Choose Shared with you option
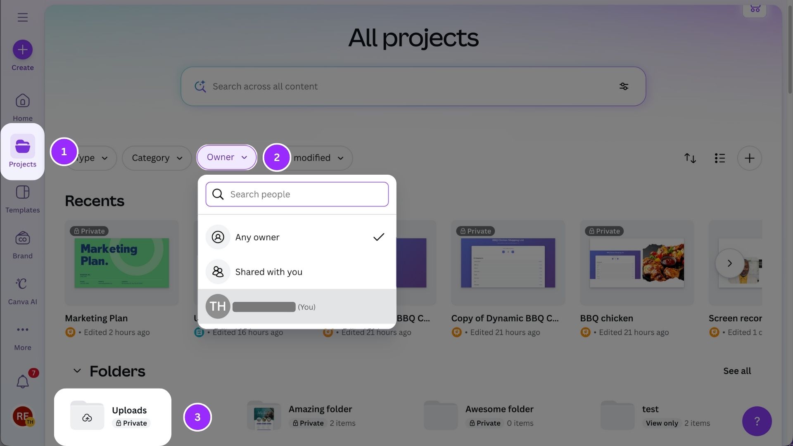Screen dimensions: 793x446 (297, 272)
